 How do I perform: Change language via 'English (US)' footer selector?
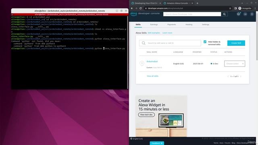click(x=137, y=139)
